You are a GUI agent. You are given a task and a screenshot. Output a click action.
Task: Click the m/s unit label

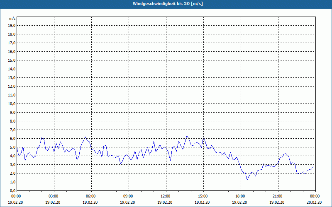coord(12,19)
